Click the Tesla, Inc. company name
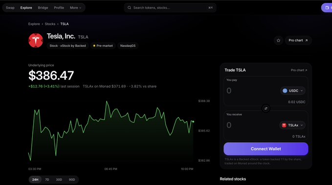Viewport: 332px width, 185px height. tap(61, 36)
